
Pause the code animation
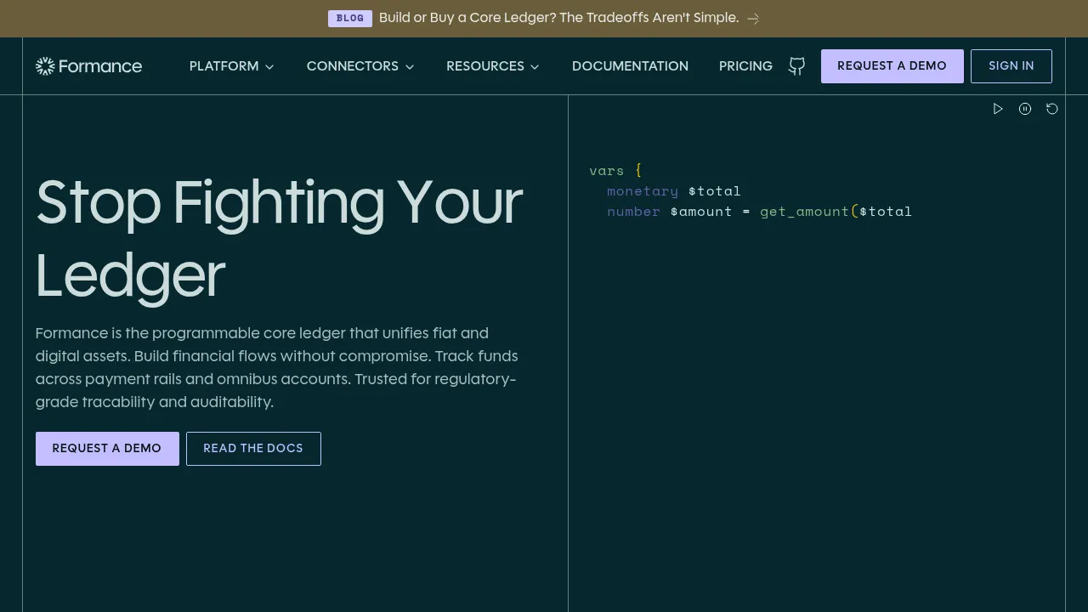pos(1025,109)
